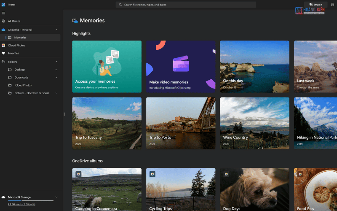Click the import icon in Import button
The width and height of the screenshot is (337, 211).
coord(311,5)
